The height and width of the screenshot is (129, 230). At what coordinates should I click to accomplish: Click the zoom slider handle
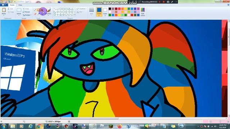(220, 121)
